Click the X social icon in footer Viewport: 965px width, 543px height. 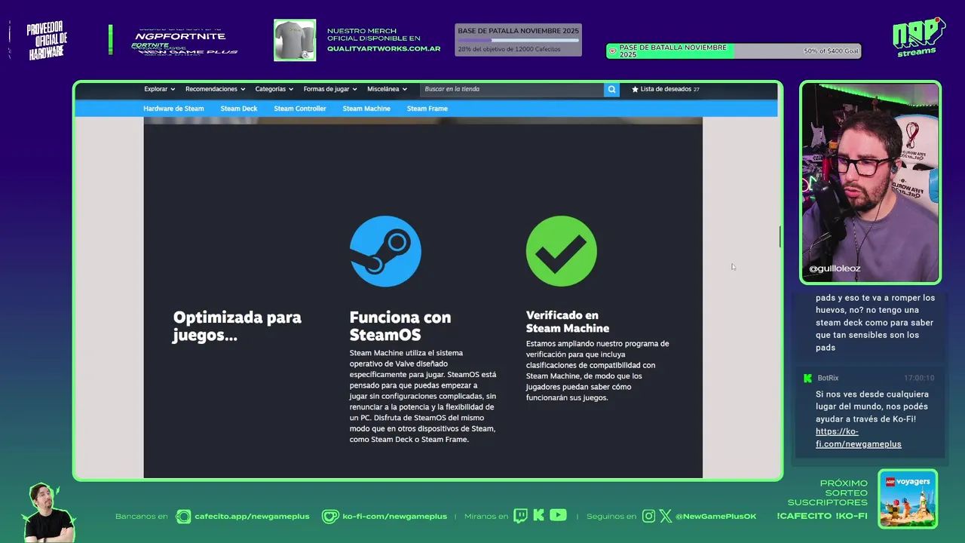pyautogui.click(x=666, y=516)
